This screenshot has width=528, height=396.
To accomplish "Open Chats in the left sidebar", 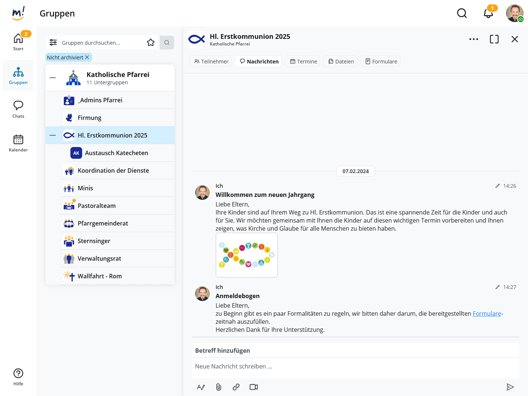I will [x=18, y=109].
